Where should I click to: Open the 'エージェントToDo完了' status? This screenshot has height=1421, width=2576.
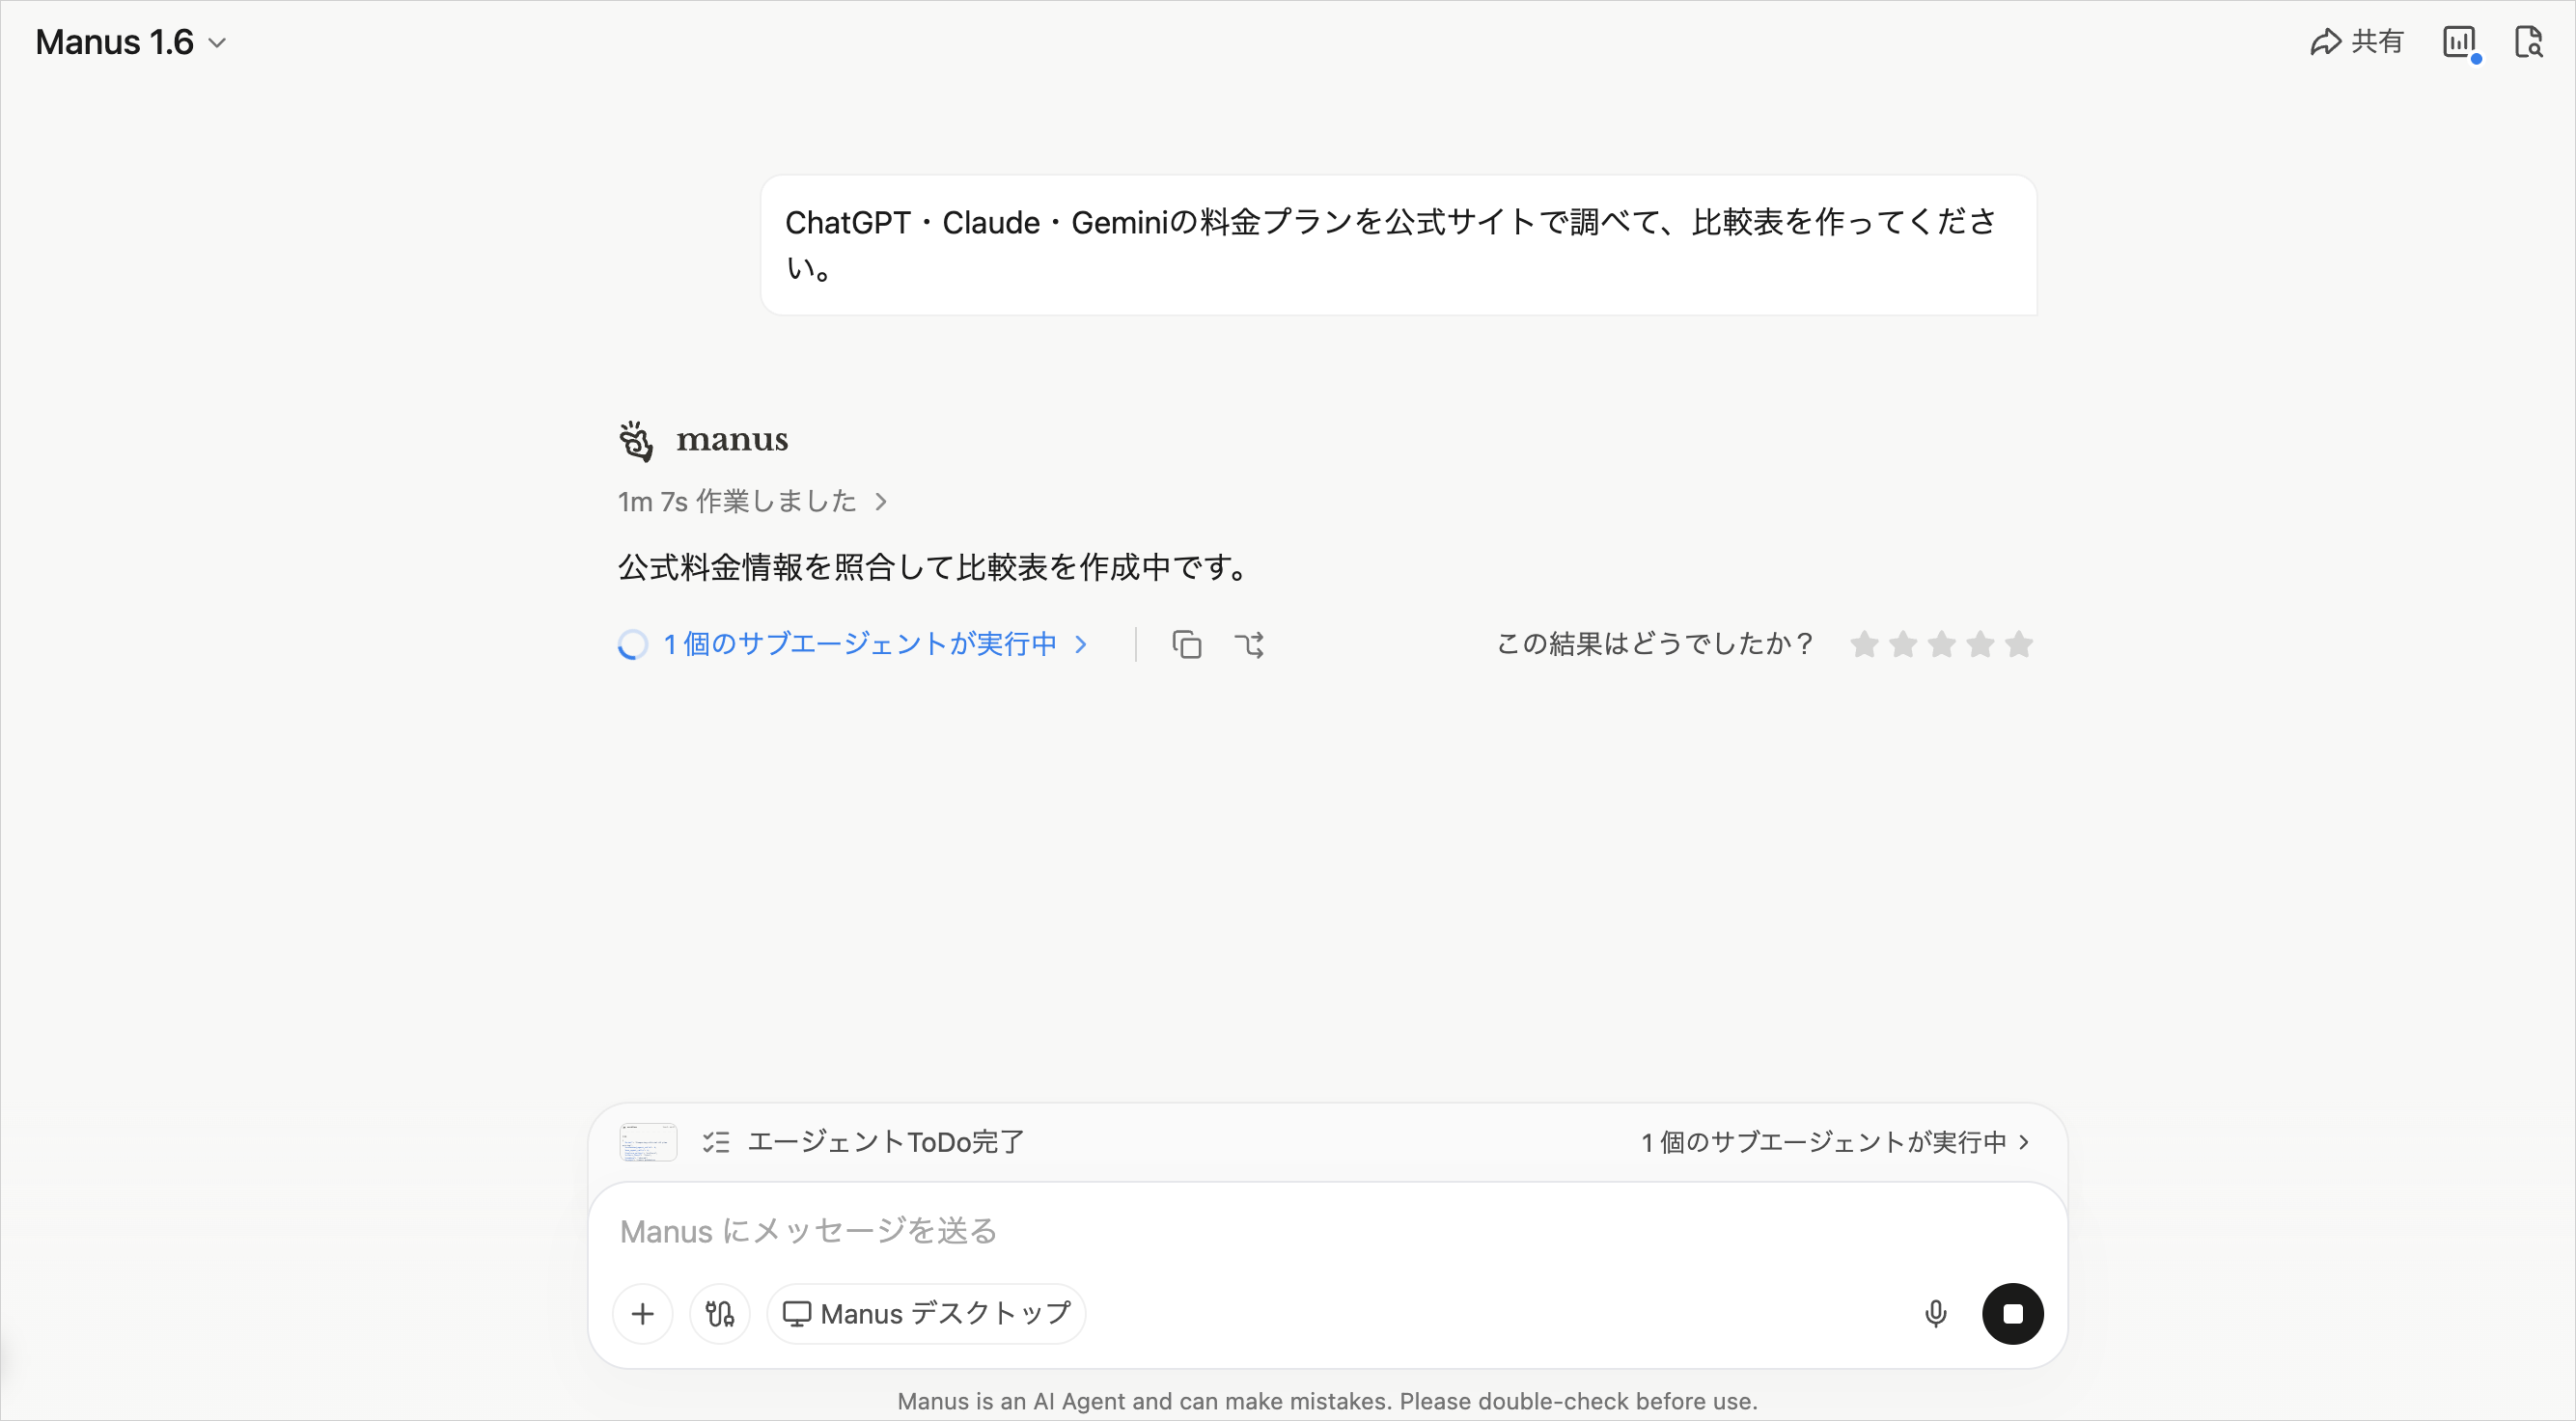[886, 1141]
